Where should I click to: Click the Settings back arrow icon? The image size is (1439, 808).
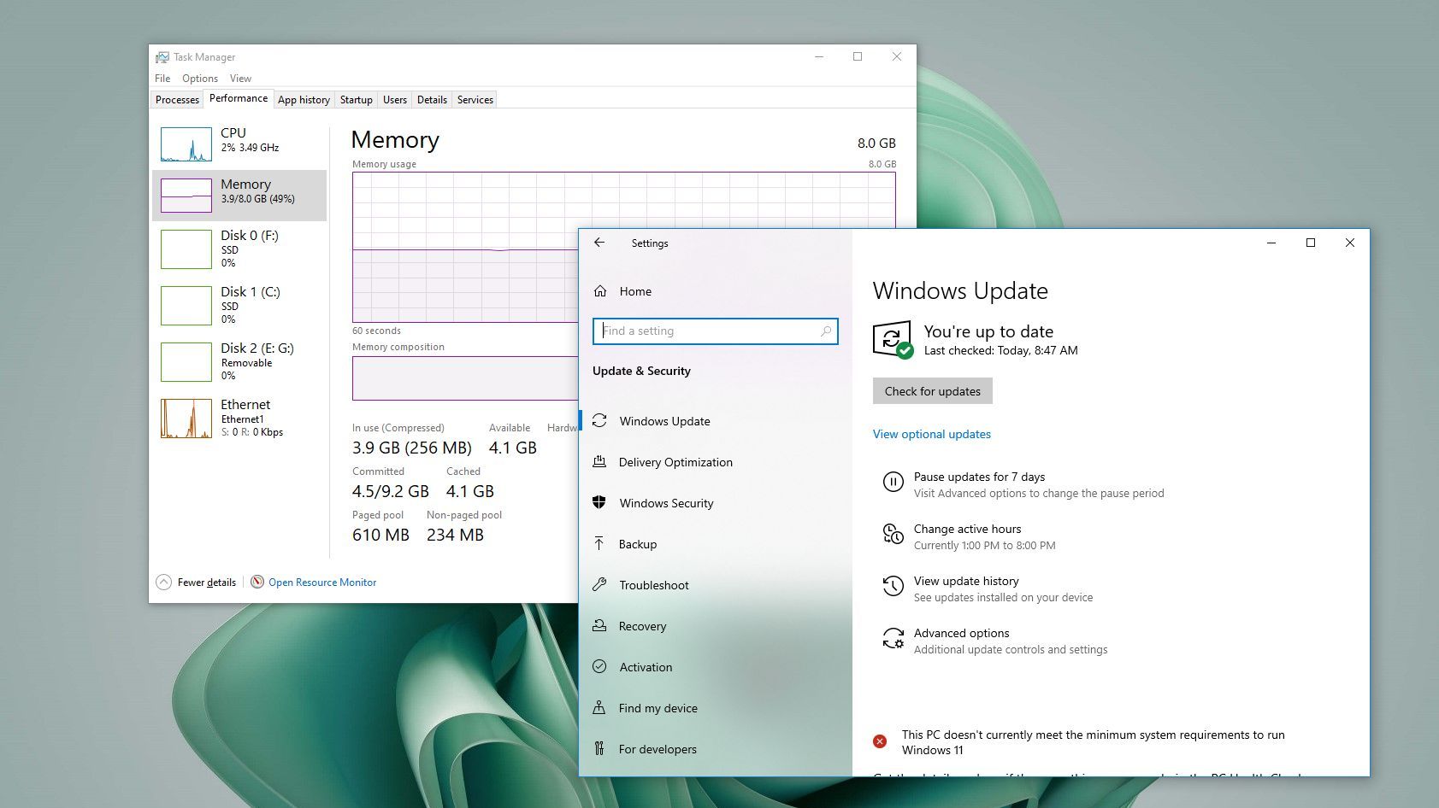coord(599,243)
